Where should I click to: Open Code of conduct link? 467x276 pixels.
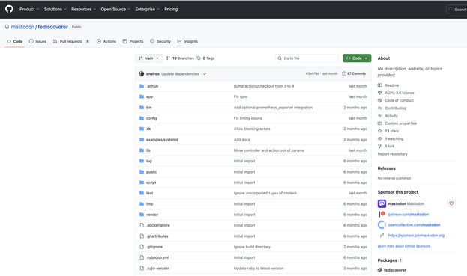tap(399, 100)
